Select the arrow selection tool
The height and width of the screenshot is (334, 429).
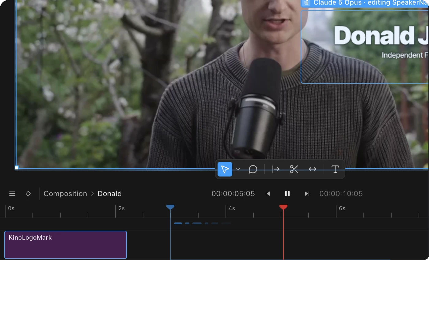pos(225,169)
